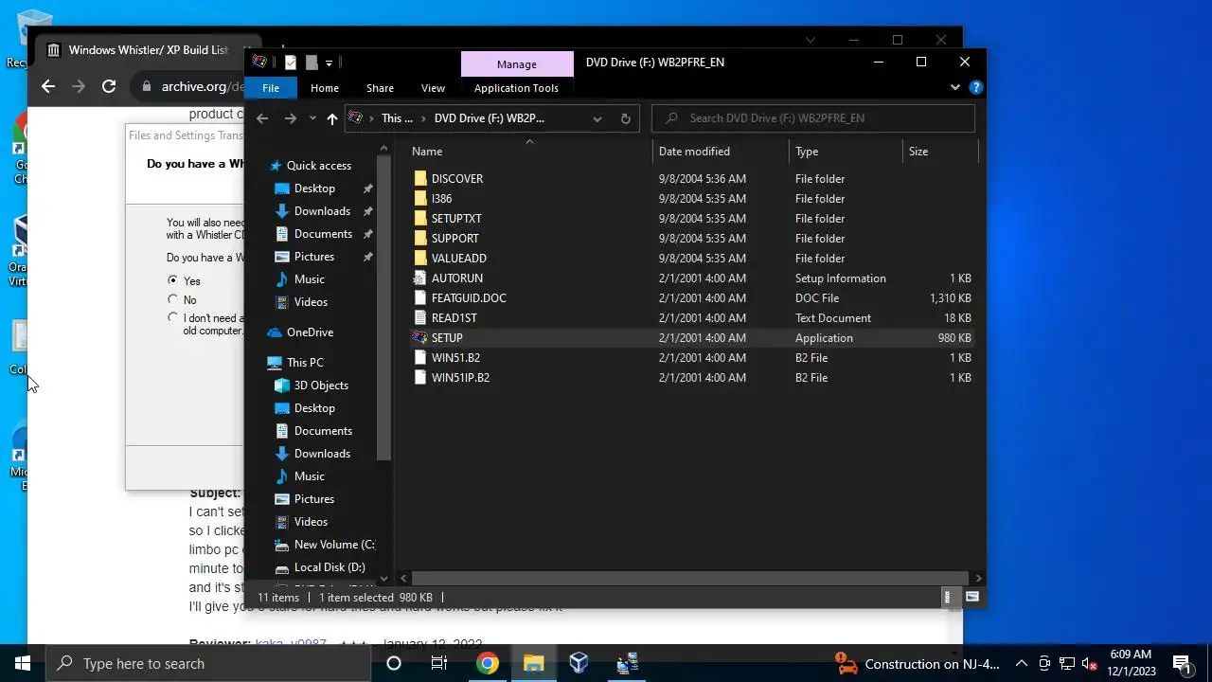Click New Folder icon in quick access toolbar
Viewport: 1212px width, 682px height.
pyautogui.click(x=312, y=63)
